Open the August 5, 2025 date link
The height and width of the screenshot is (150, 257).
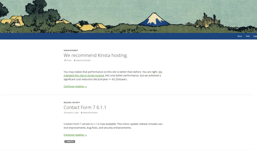pyautogui.click(x=72, y=113)
